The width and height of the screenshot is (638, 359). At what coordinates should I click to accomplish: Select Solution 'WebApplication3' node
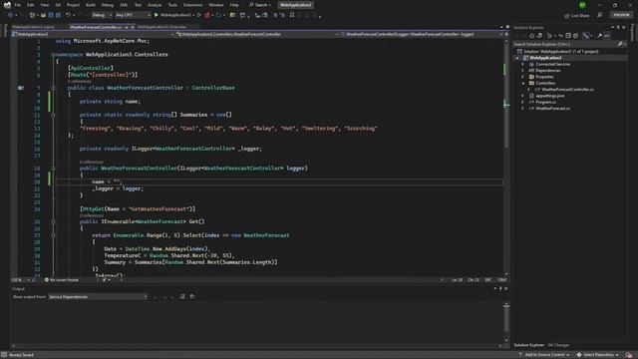tap(560, 51)
